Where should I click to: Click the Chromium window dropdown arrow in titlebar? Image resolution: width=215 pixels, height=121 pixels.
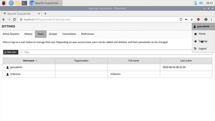pyautogui.click(x=205, y=8)
